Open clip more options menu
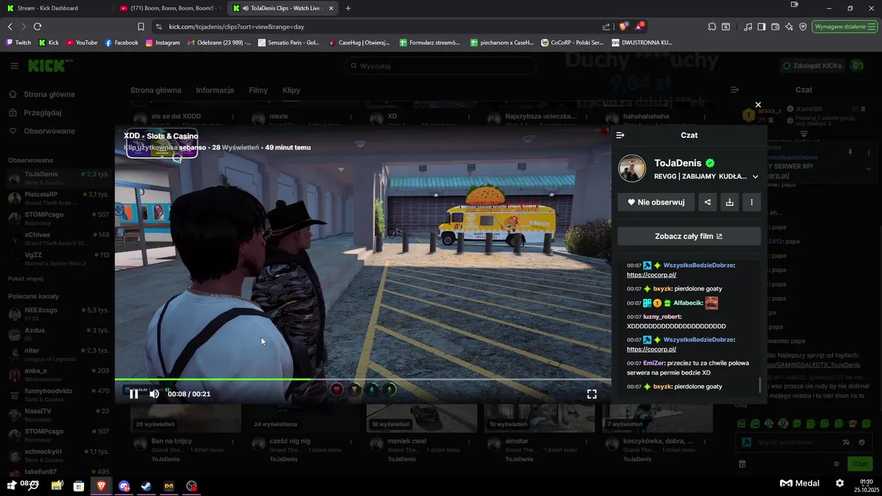The height and width of the screenshot is (496, 882). pos(751,202)
